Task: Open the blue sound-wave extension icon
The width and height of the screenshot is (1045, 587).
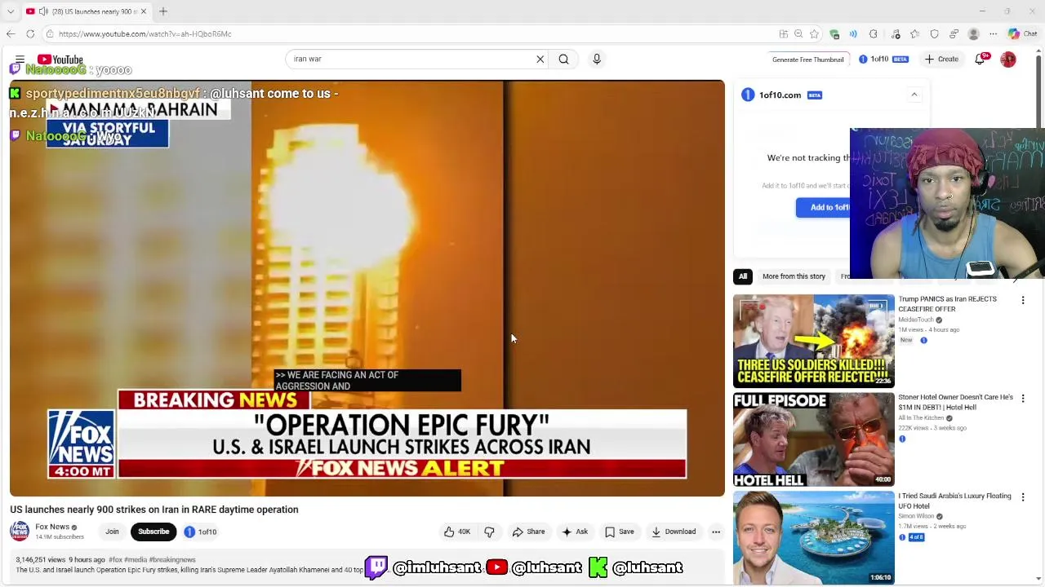Action: 853,33
